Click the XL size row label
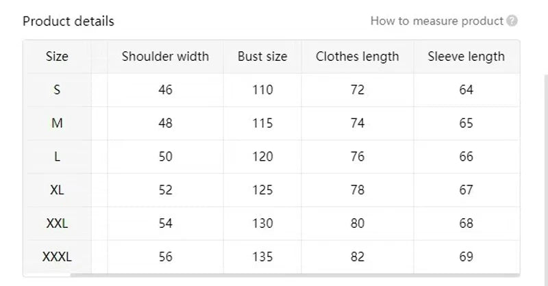This screenshot has width=548, height=286. pyautogui.click(x=57, y=190)
